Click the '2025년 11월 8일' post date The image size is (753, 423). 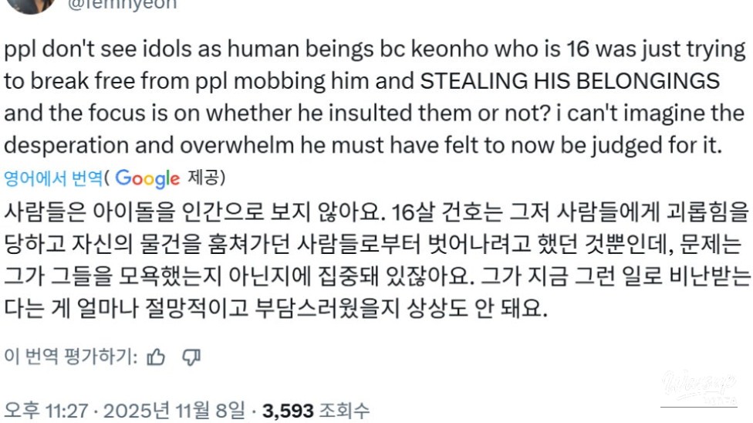click(176, 410)
